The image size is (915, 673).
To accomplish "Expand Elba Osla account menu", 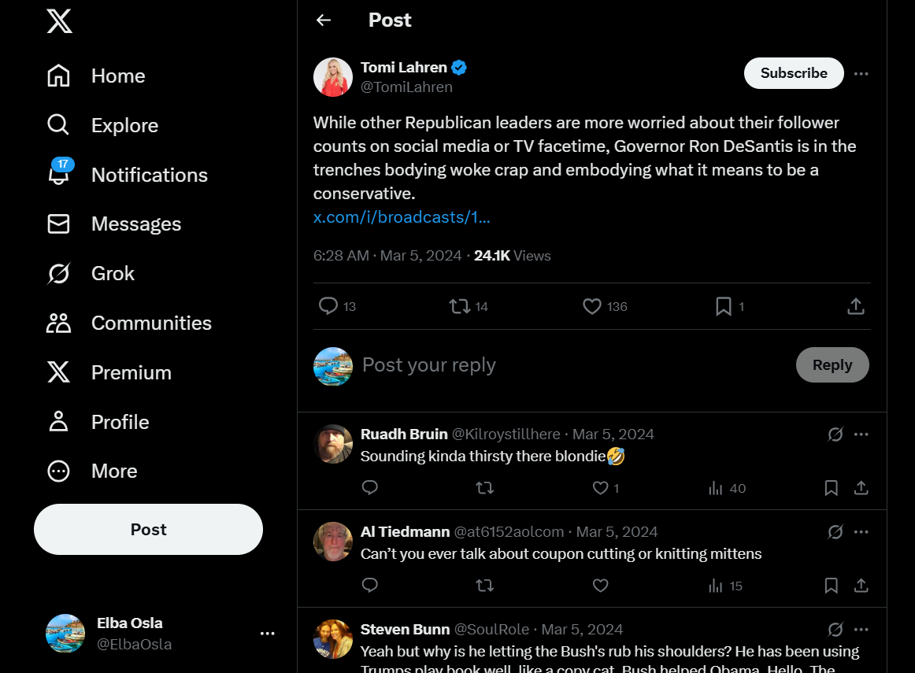I will click(268, 633).
